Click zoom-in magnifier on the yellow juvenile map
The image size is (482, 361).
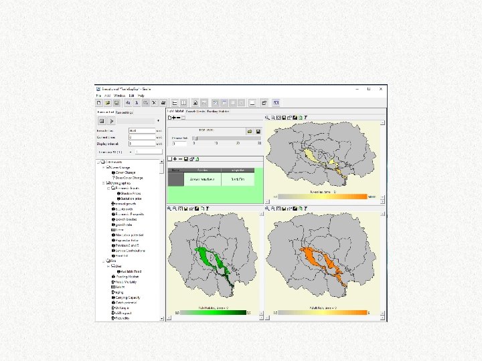pyautogui.click(x=267, y=118)
